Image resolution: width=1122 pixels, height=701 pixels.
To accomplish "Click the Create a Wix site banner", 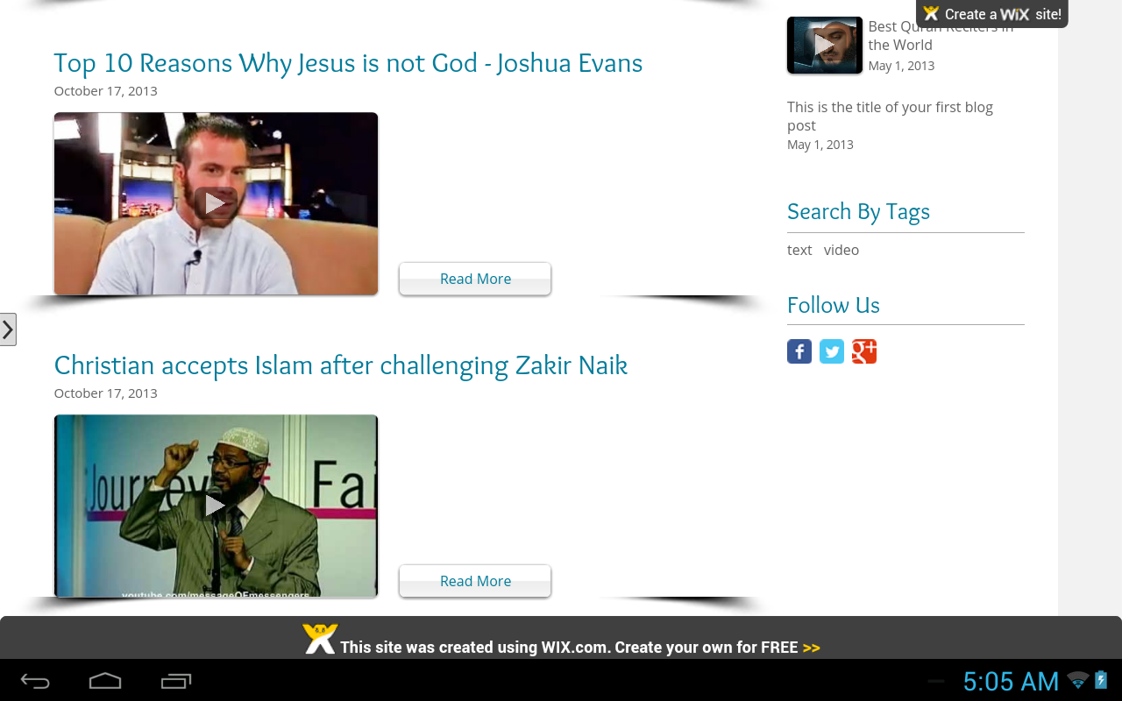I will click(x=992, y=14).
